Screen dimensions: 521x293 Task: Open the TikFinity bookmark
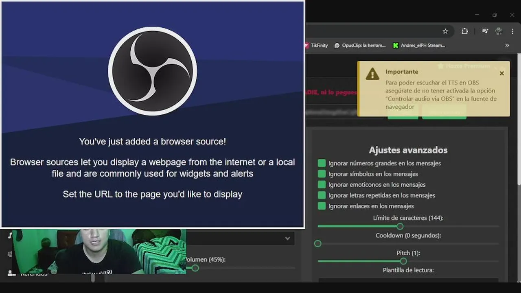pyautogui.click(x=317, y=46)
